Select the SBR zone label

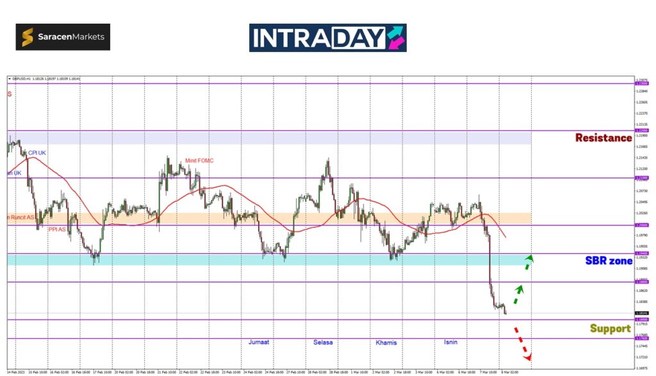608,261
